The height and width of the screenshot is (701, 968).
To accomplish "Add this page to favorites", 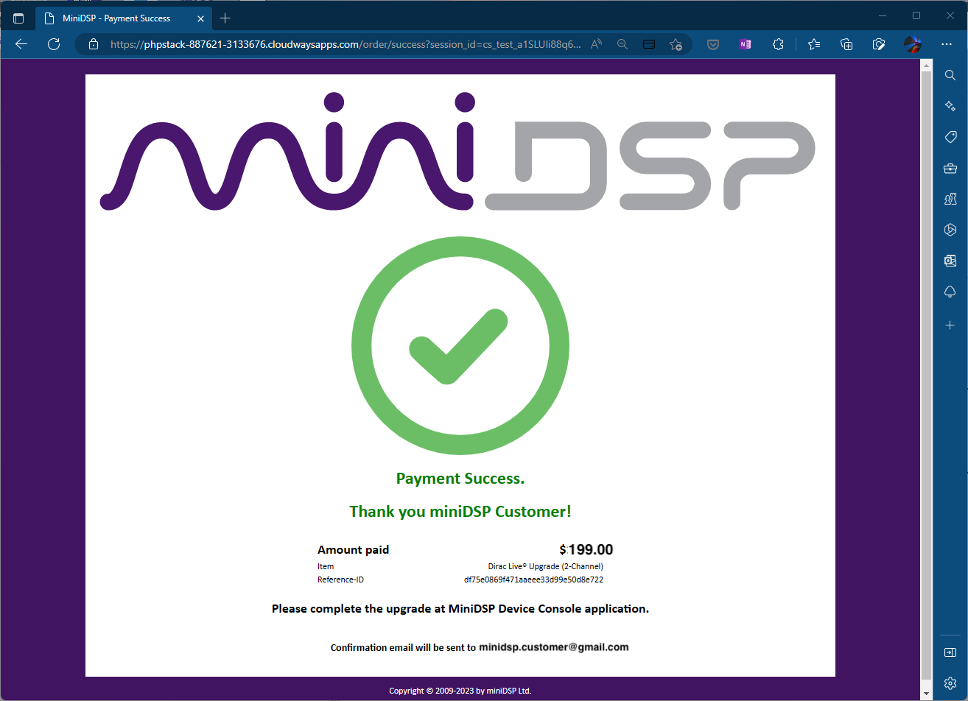I will pos(676,44).
